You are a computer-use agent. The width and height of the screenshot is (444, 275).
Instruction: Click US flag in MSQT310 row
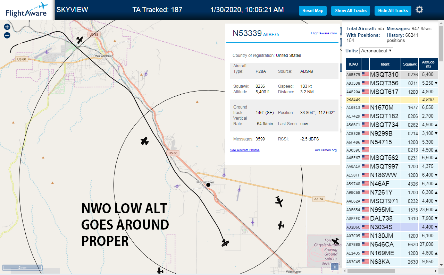click(x=365, y=74)
